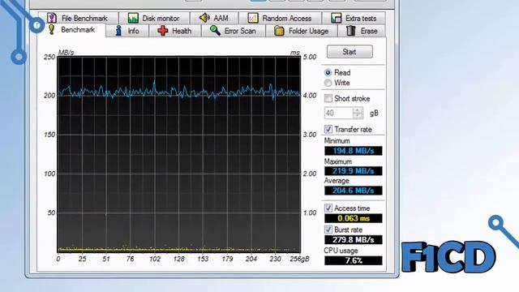
Task: Switch to the Disk monitor tab
Action: (x=154, y=18)
